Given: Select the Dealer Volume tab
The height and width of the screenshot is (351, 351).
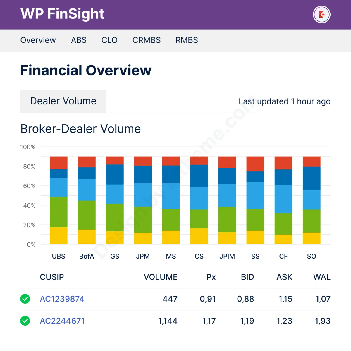Looking at the screenshot, I should 63,101.
